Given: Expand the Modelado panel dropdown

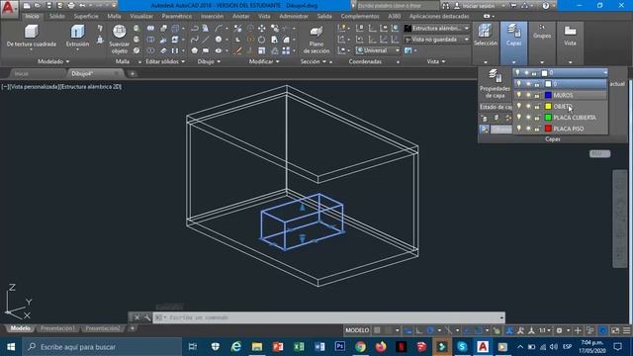Looking at the screenshot, I should 53,61.
